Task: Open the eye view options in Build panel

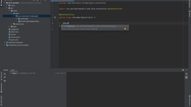Action: (5, 81)
